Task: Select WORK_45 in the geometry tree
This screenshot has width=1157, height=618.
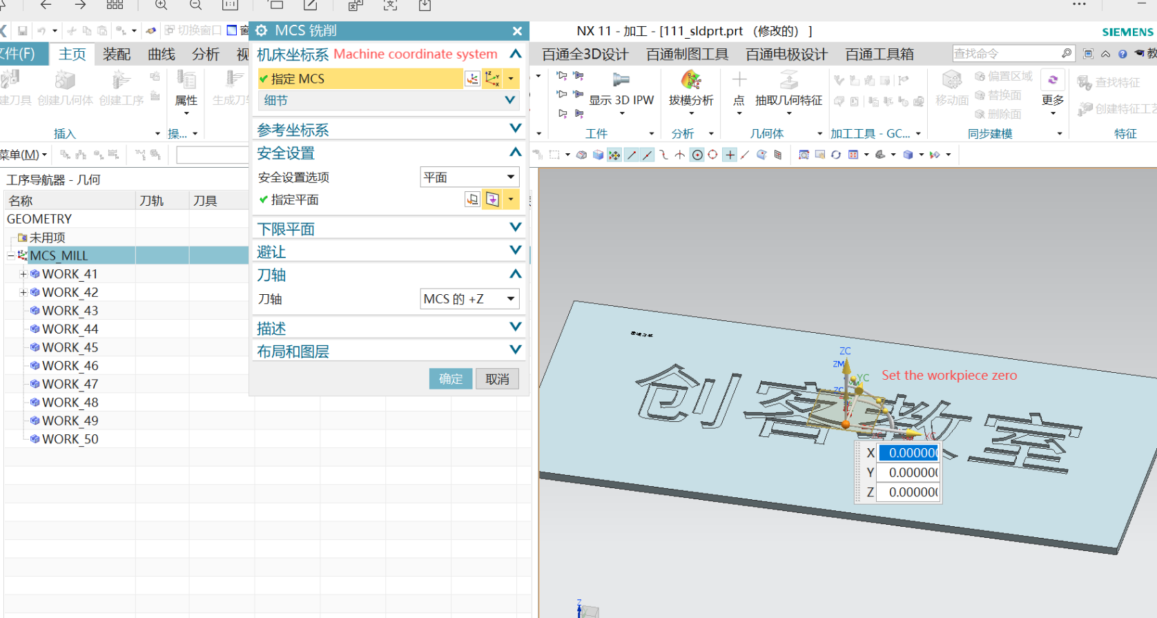Action: click(x=70, y=347)
